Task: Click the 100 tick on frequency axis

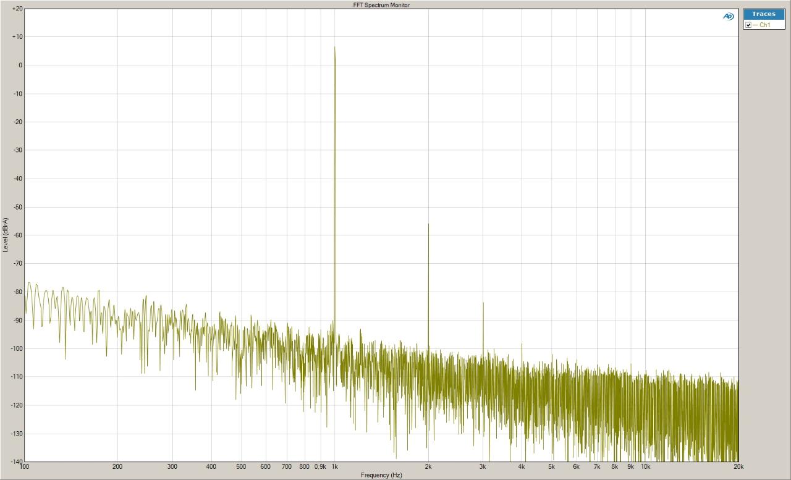Action: tap(25, 467)
